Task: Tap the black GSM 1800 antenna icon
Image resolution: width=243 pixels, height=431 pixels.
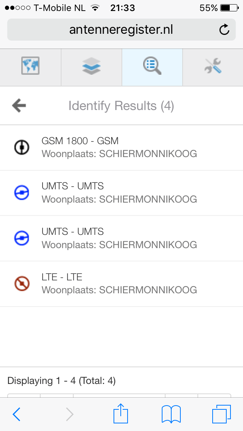Action: [x=22, y=147]
